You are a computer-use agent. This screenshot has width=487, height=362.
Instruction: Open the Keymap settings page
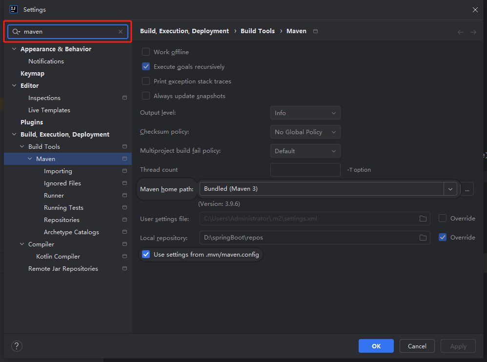(32, 74)
